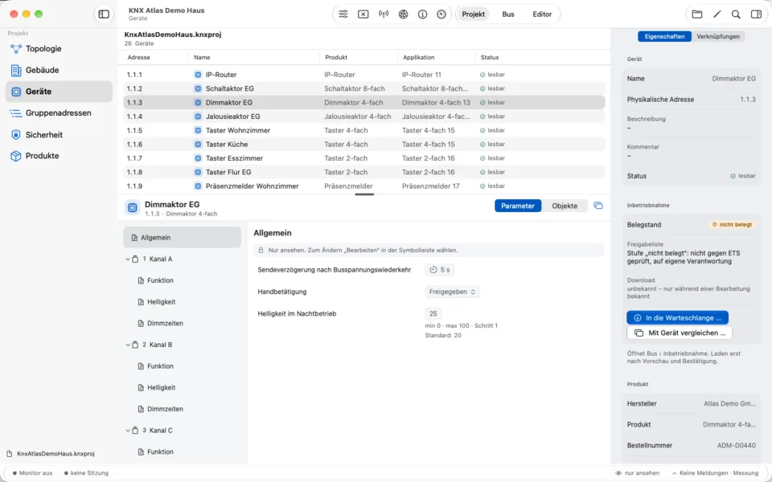Sort by the Produkt column header
Viewport: 772px width, 482px height.
click(x=336, y=57)
